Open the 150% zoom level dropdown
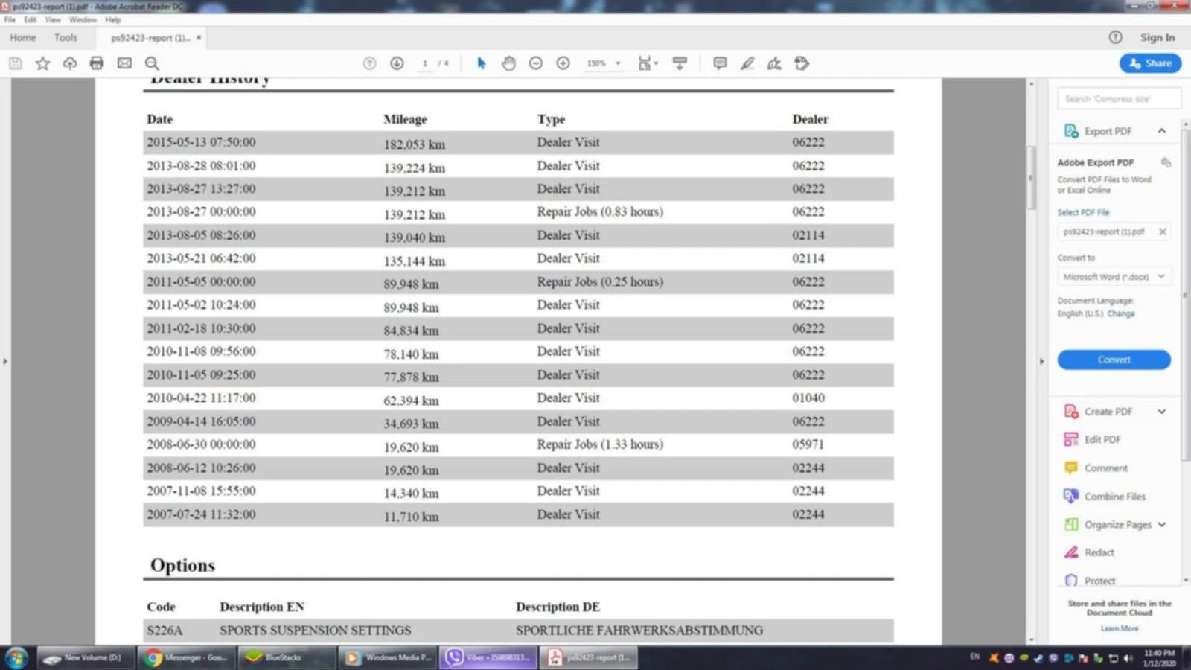The image size is (1191, 670). pos(604,63)
